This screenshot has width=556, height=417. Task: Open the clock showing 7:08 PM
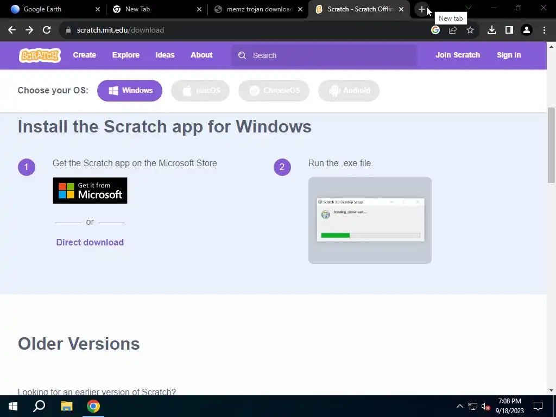tap(509, 406)
